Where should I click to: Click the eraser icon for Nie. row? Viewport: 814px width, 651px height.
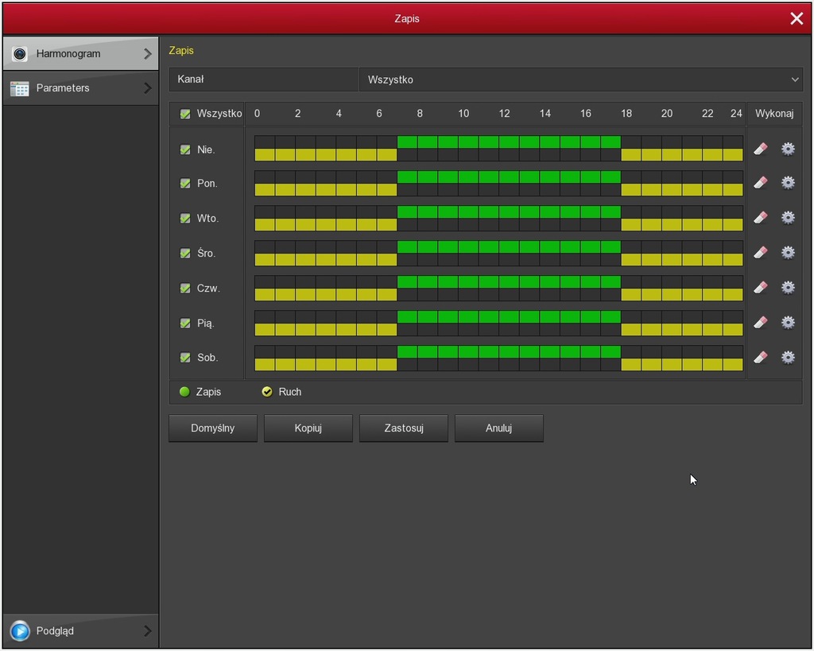(x=761, y=149)
